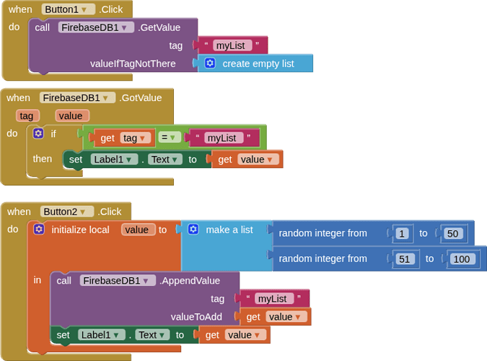Click the mutator gear on the if block

38,134
